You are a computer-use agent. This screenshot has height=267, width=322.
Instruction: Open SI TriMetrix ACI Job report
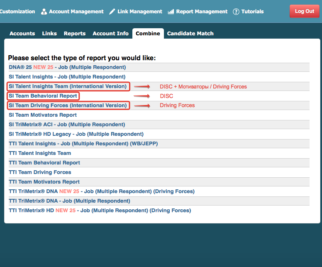67,125
